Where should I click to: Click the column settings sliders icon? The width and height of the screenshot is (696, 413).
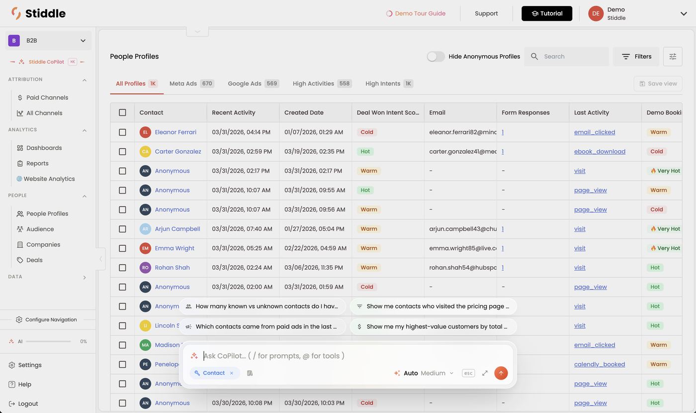point(673,57)
